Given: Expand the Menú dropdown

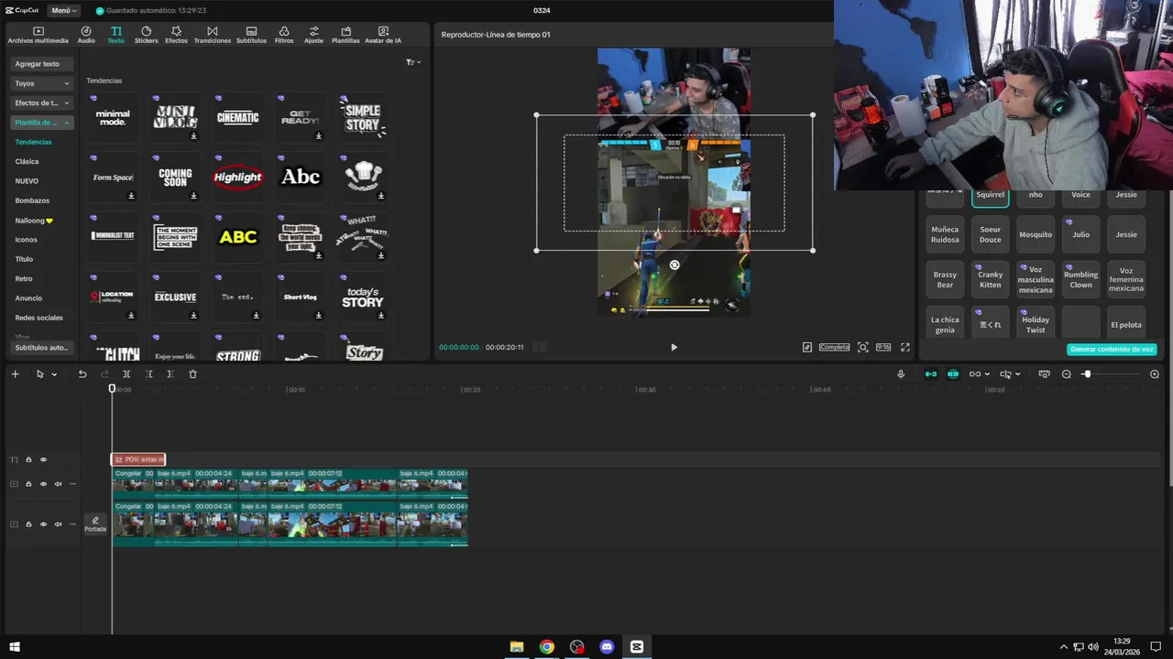Looking at the screenshot, I should pos(64,10).
